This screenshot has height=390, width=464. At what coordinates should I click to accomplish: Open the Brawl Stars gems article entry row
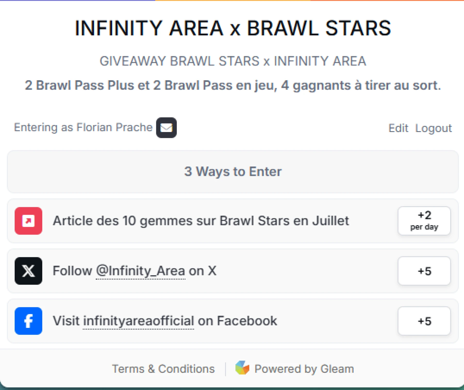[201, 221]
